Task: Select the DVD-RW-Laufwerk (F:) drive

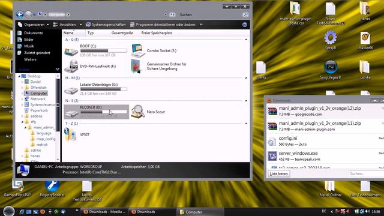Action: pos(90,67)
